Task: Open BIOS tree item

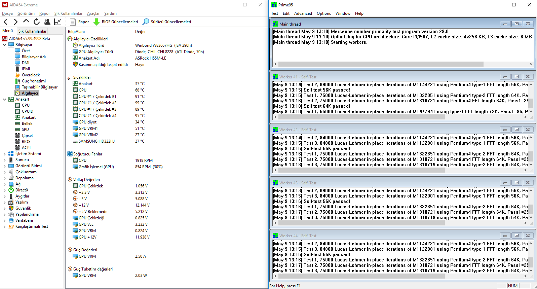Action: click(26, 142)
